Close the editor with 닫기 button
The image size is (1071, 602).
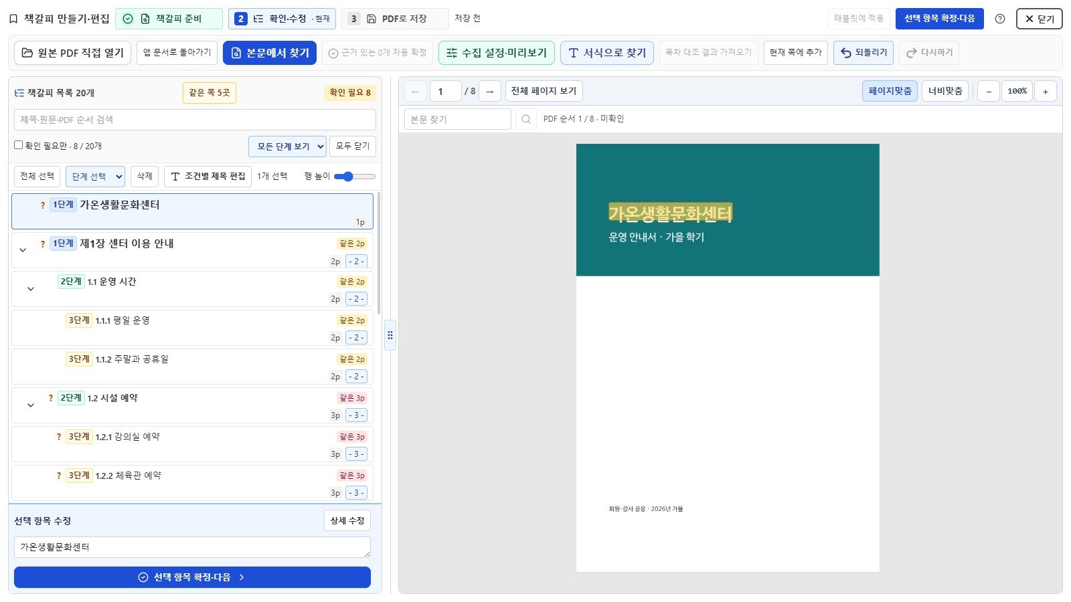1039,19
